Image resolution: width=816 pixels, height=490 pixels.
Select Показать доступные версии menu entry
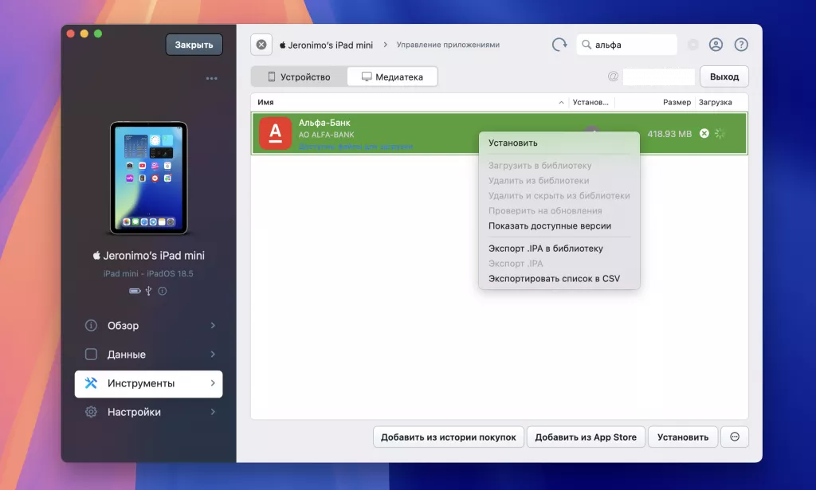549,226
